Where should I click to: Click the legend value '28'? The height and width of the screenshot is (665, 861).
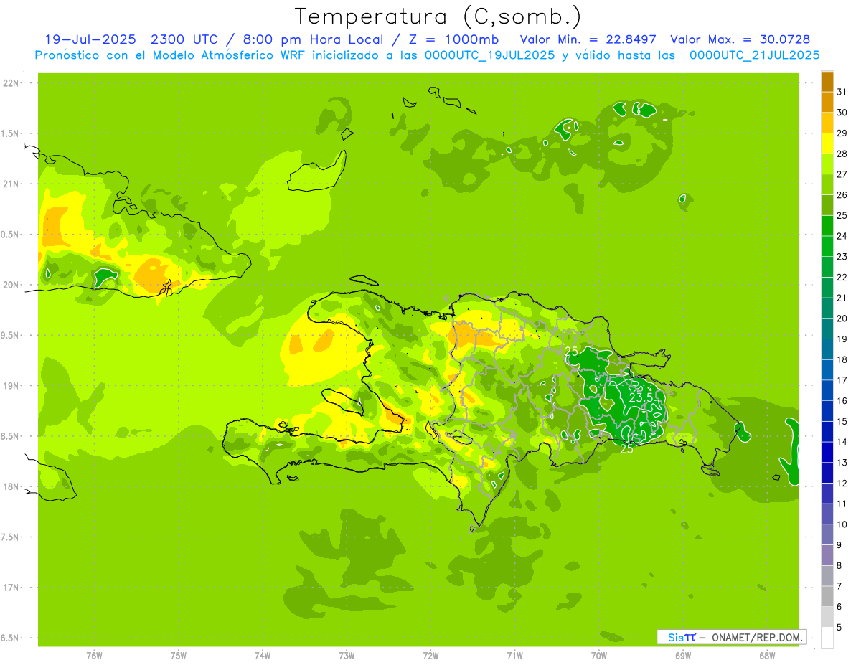pyautogui.click(x=842, y=154)
